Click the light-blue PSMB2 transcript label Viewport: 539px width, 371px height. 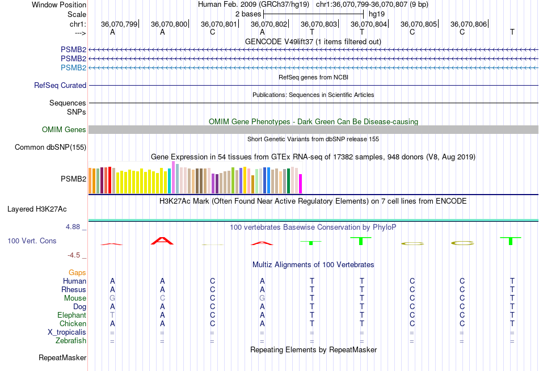[x=73, y=68]
